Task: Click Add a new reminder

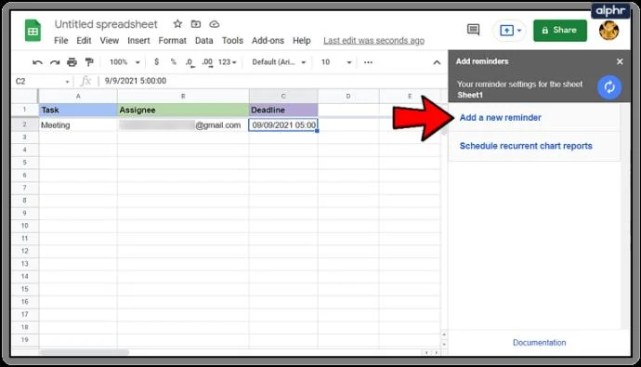Action: (x=501, y=117)
